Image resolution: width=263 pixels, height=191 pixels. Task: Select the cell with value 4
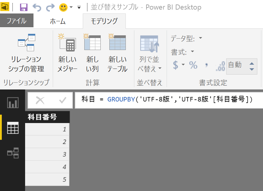(x=47, y=167)
